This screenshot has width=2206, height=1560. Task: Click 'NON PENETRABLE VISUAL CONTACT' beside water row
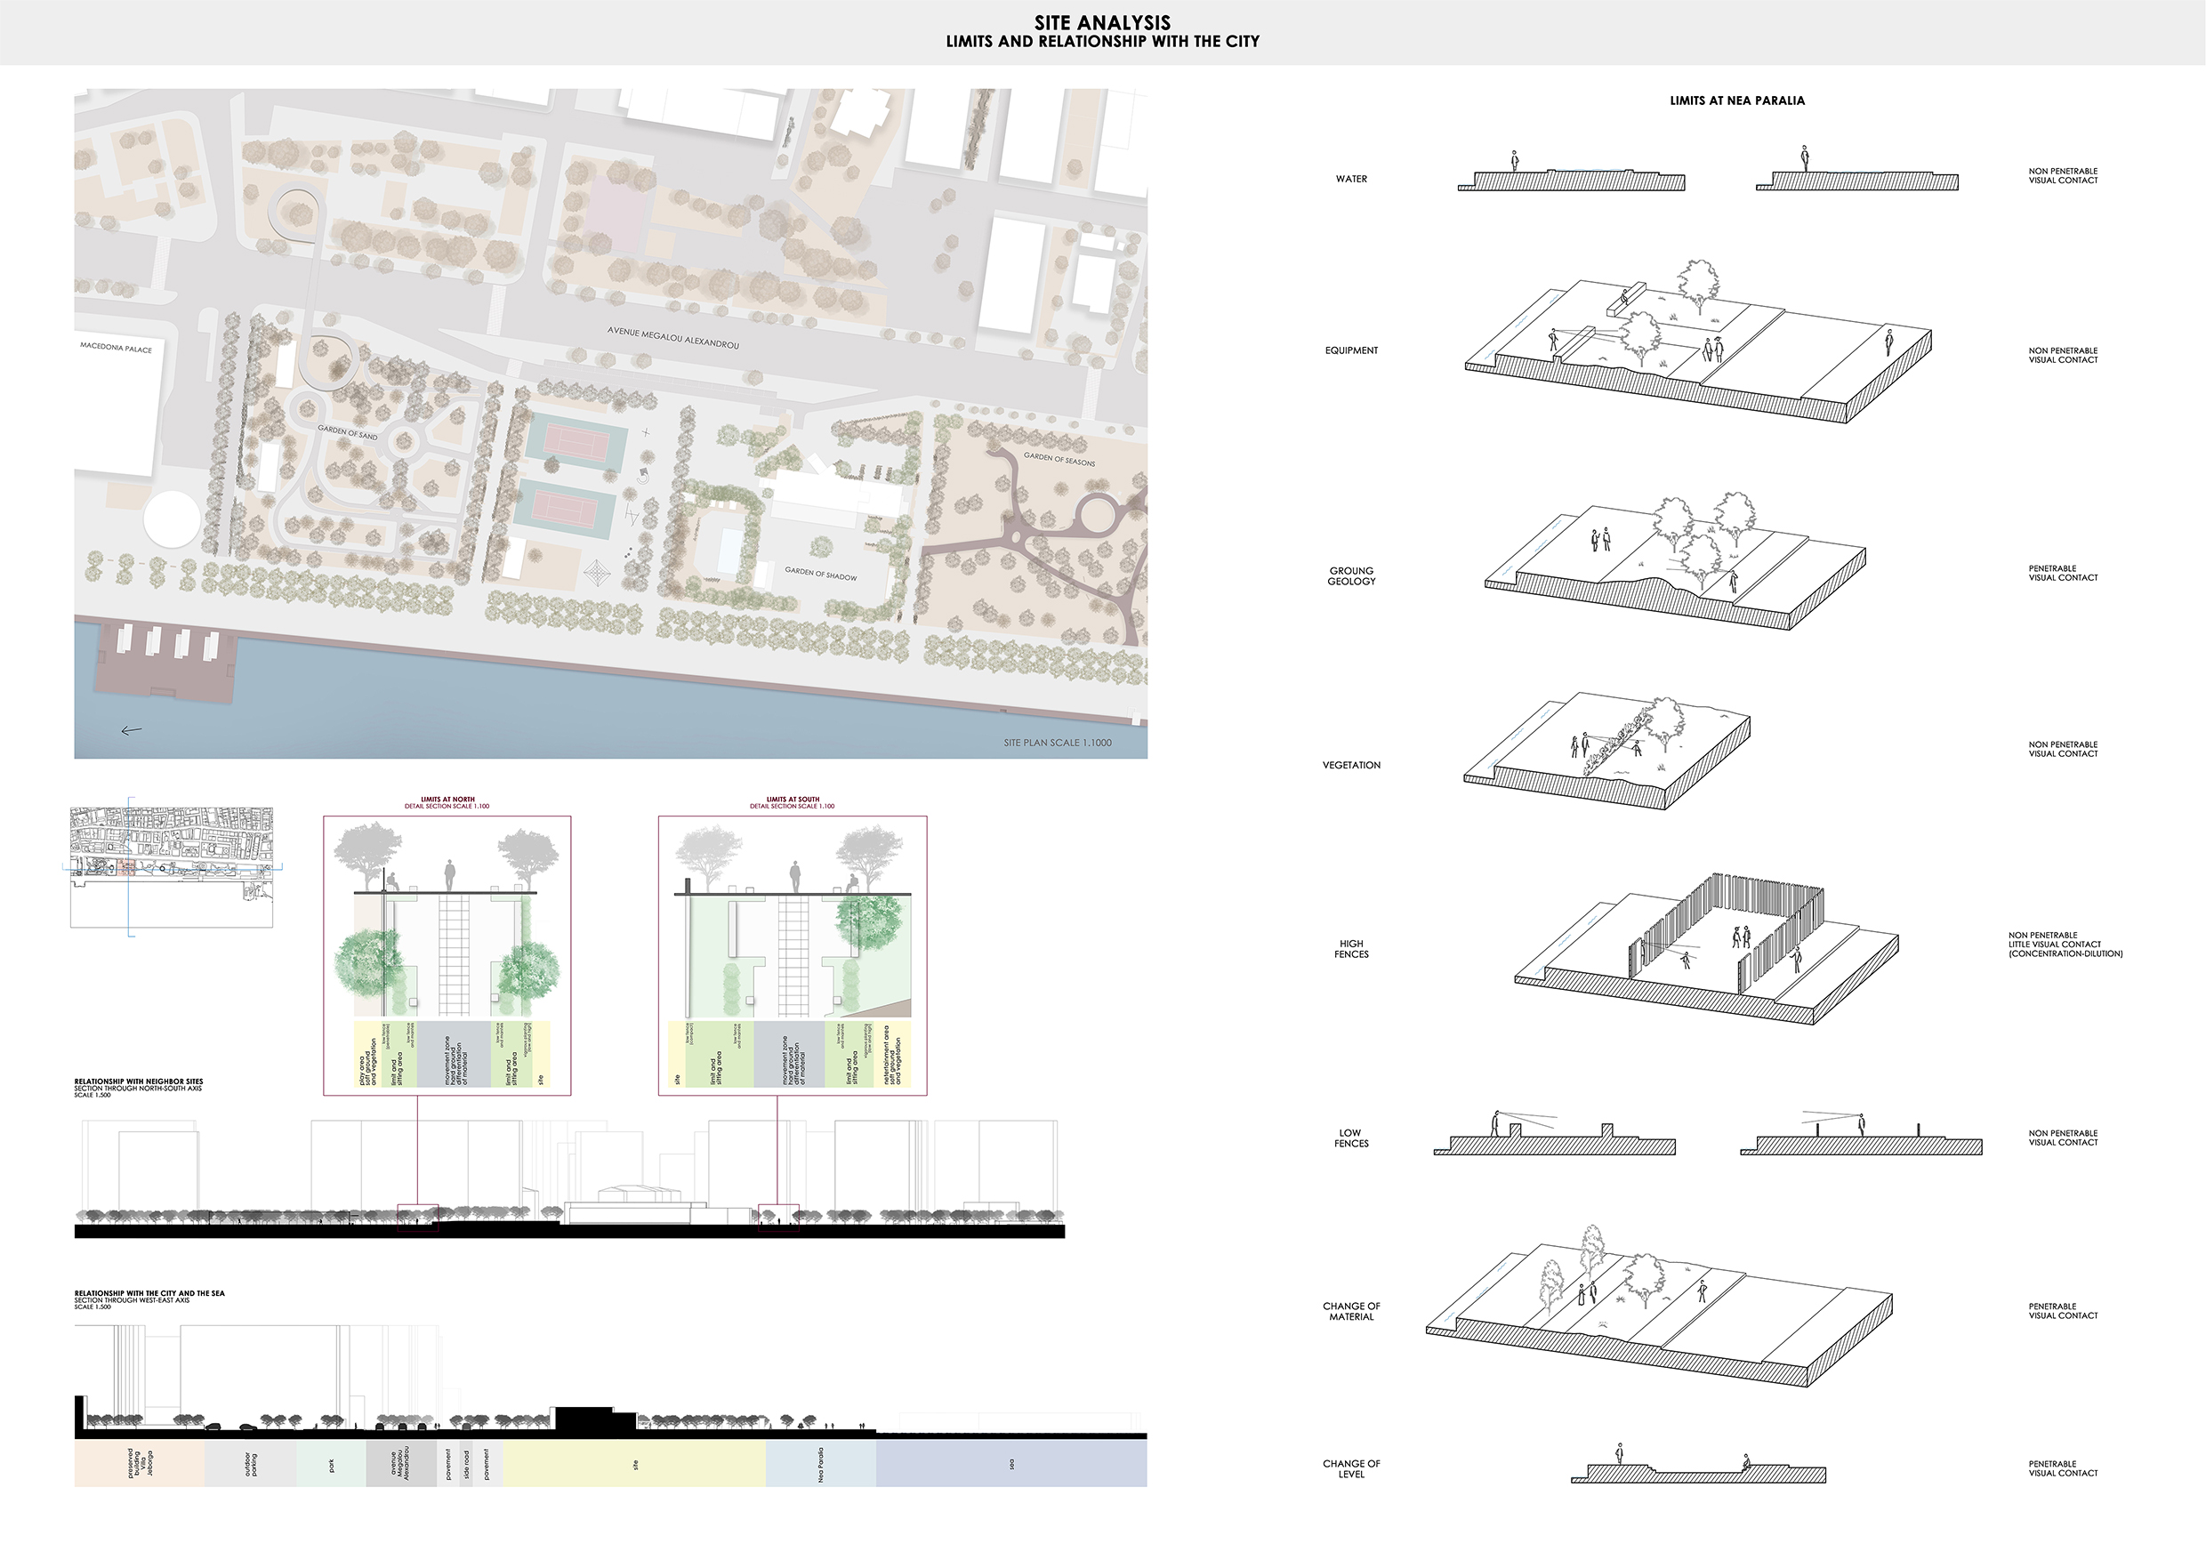click(2063, 176)
